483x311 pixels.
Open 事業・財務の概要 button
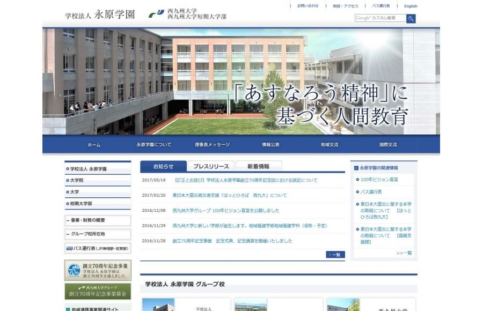coord(98,220)
